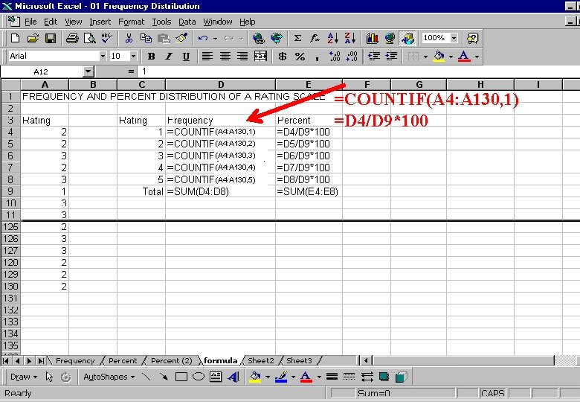Screen dimensions: 580x402
Task: Increase Decimal icon
Action: 335,57
